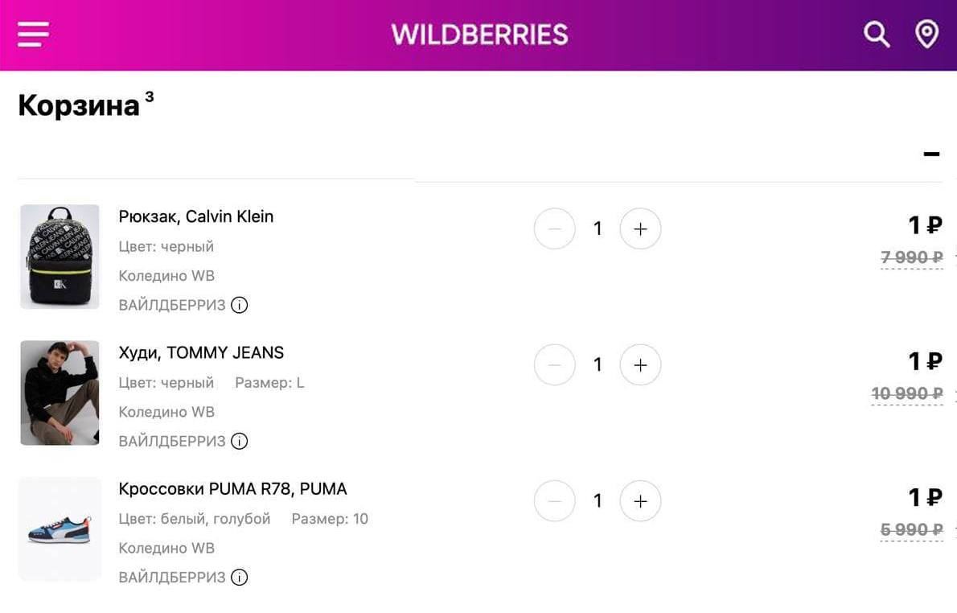This screenshot has width=957, height=613.
Task: Go to homepage via WILDBERRIES logo
Action: pyautogui.click(x=479, y=35)
